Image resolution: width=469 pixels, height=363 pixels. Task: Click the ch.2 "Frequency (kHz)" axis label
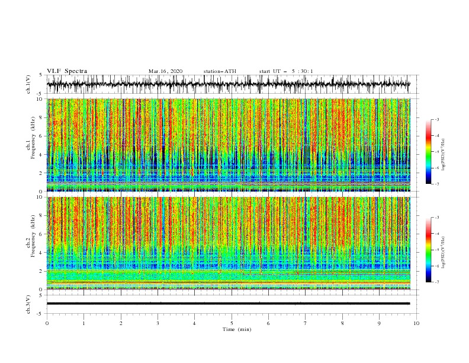click(x=33, y=236)
